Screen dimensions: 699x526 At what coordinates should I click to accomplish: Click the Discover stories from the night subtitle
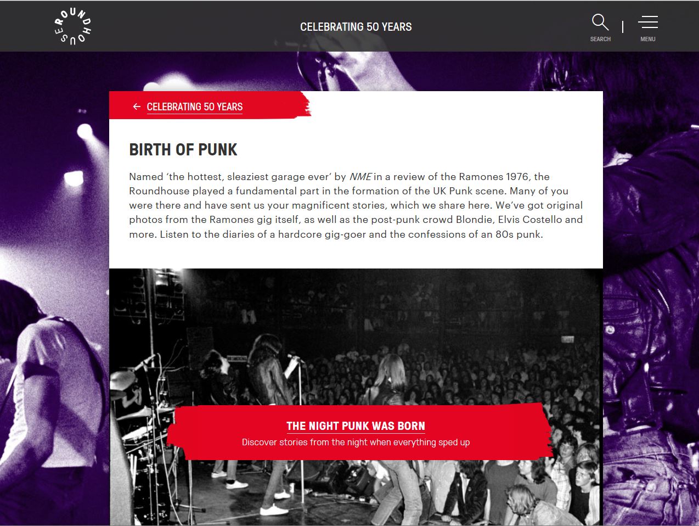pyautogui.click(x=356, y=442)
